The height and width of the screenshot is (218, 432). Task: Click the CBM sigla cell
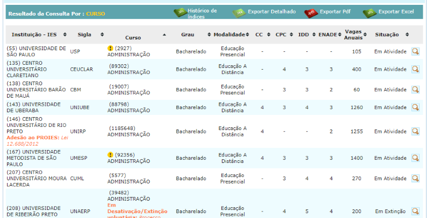[x=76, y=90]
